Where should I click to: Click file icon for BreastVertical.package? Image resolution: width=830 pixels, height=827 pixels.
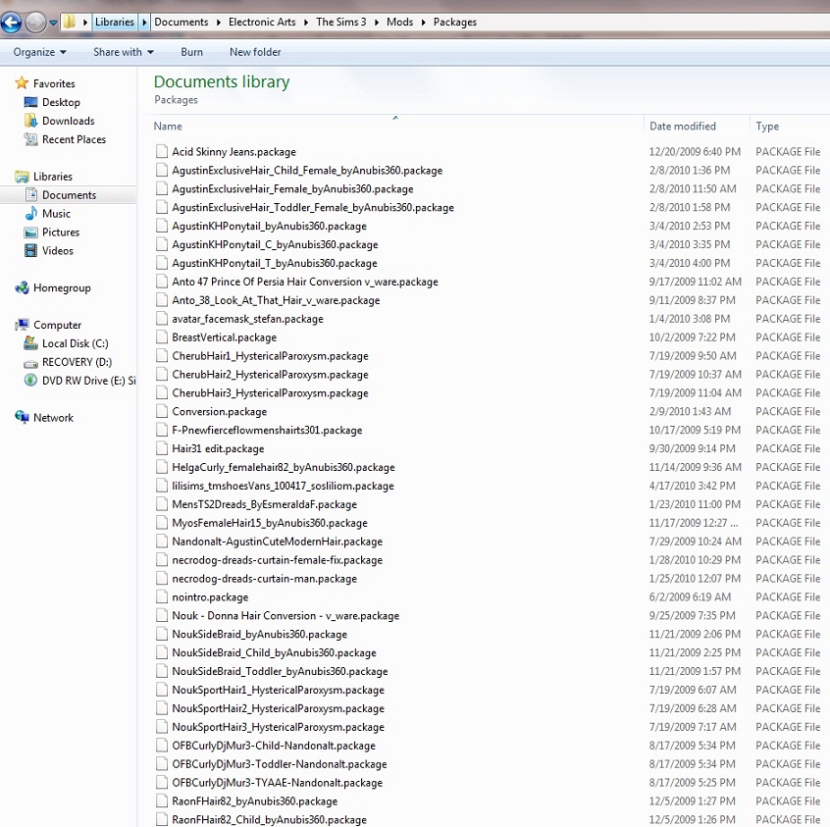pos(162,336)
